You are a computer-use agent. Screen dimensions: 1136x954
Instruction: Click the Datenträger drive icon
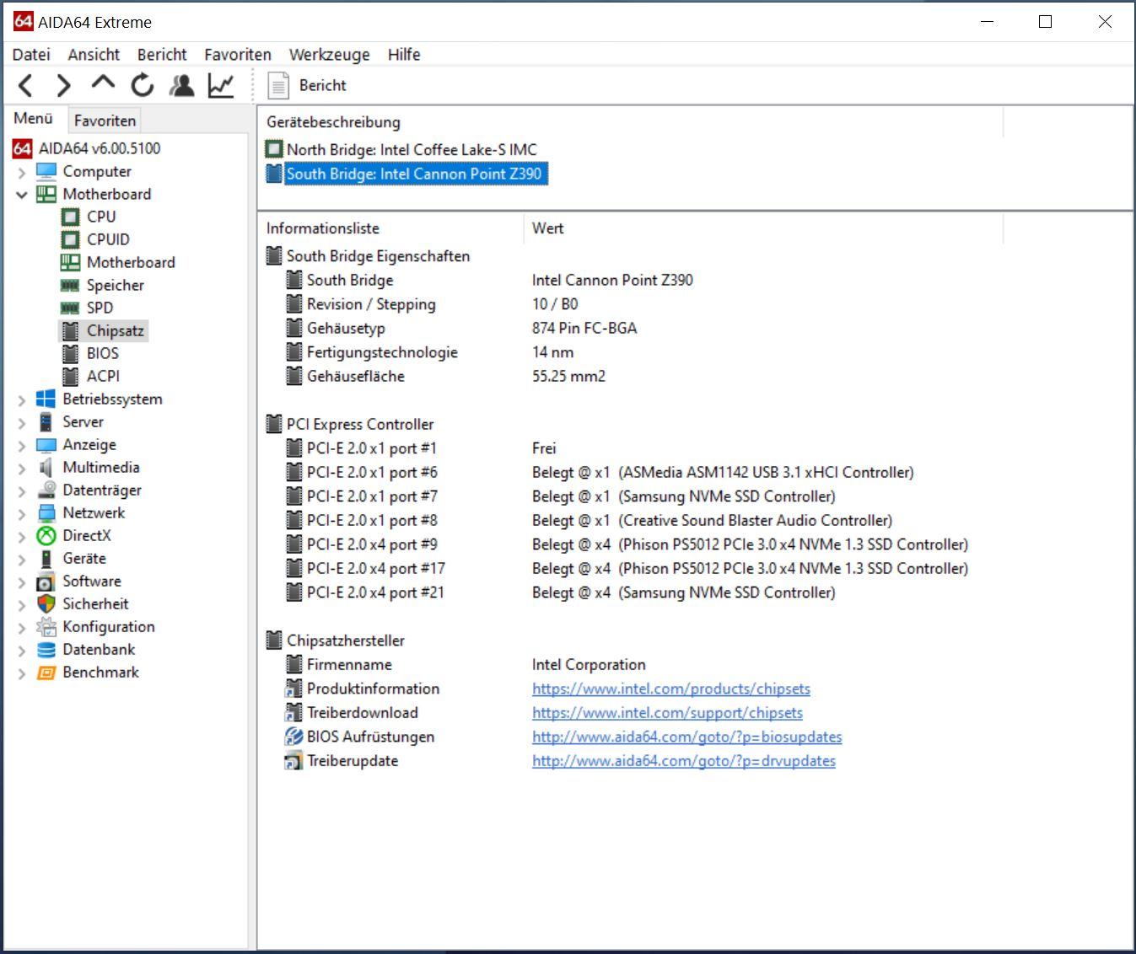(x=46, y=490)
